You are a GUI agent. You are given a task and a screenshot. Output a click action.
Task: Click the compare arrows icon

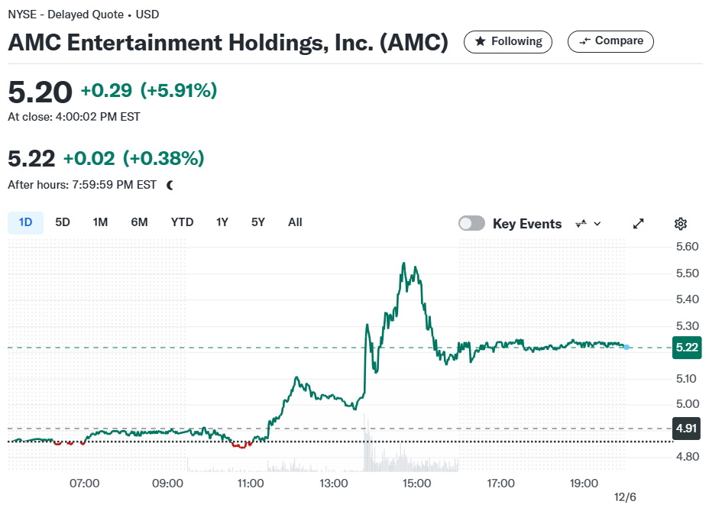[584, 41]
